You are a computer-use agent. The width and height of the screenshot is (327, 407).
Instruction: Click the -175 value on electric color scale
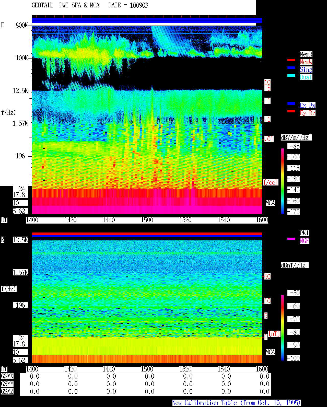click(x=294, y=212)
